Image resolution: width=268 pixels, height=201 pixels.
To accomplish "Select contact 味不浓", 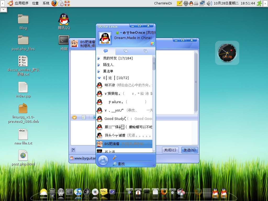I will point(124,85).
